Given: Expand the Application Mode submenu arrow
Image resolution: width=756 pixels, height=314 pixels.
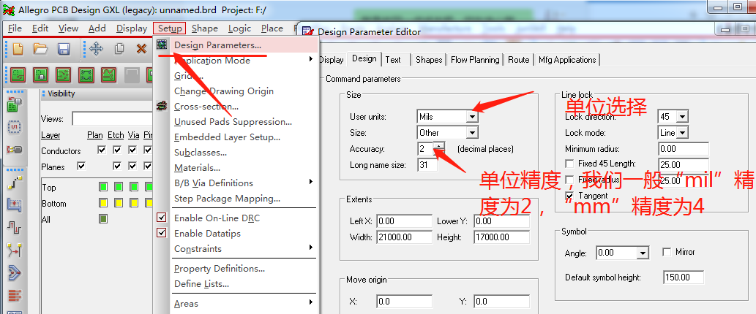Looking at the screenshot, I should click(x=312, y=60).
